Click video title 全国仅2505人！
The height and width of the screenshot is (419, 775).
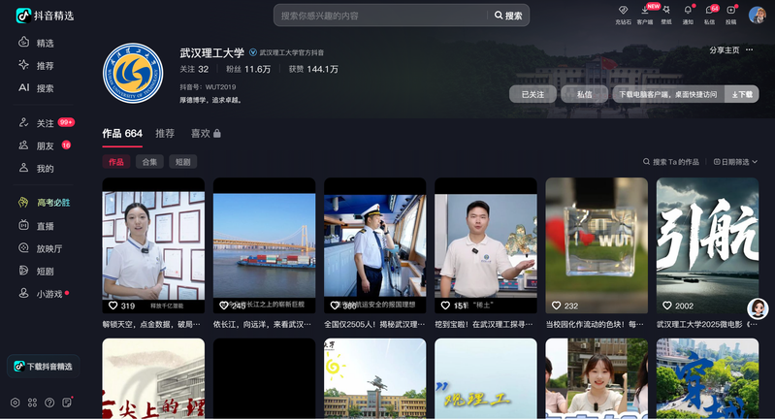pos(374,324)
